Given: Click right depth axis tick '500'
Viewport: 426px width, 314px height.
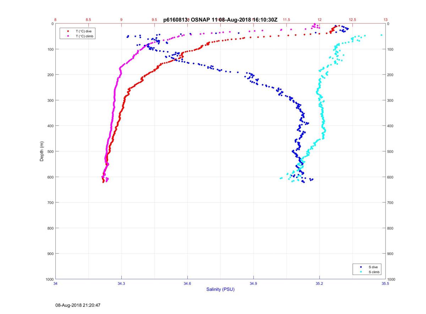Looking at the screenshot, I should tap(390, 152).
